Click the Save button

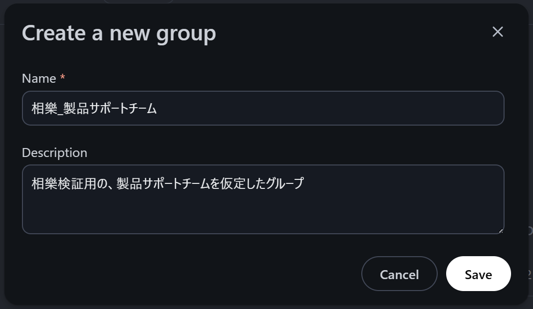[x=478, y=274]
